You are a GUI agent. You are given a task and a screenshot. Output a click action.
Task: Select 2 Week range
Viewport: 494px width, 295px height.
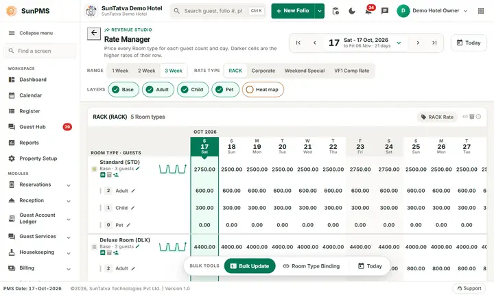(x=147, y=71)
